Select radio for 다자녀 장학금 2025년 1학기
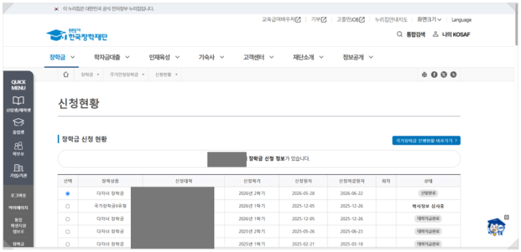The image size is (521, 252). click(x=68, y=244)
